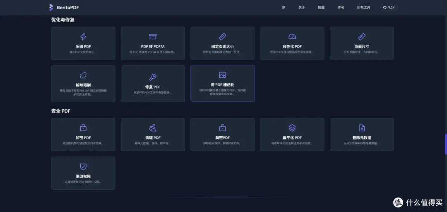This screenshot has height=212, width=447.
Task: Select the 清理 PDF tool title
Action: tap(153, 137)
